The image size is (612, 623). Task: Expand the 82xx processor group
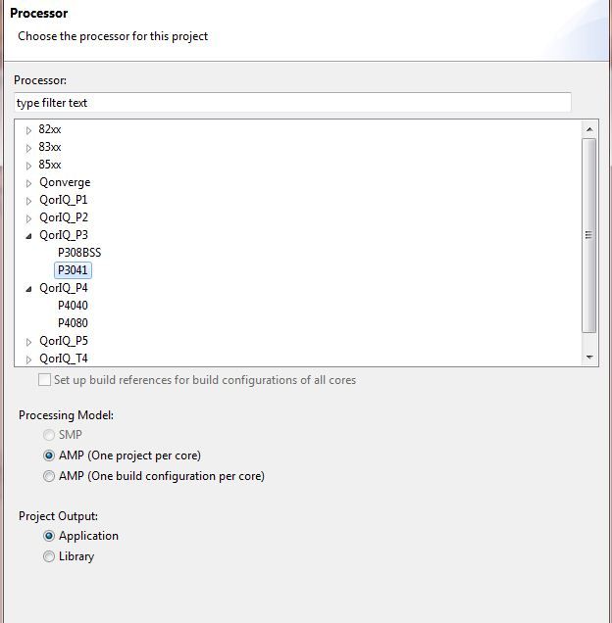[28, 130]
